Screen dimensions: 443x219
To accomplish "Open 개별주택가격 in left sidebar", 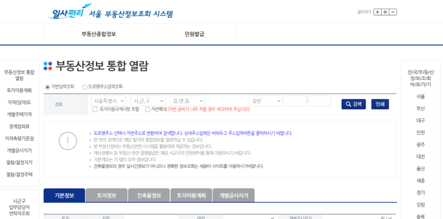I will (19, 115).
